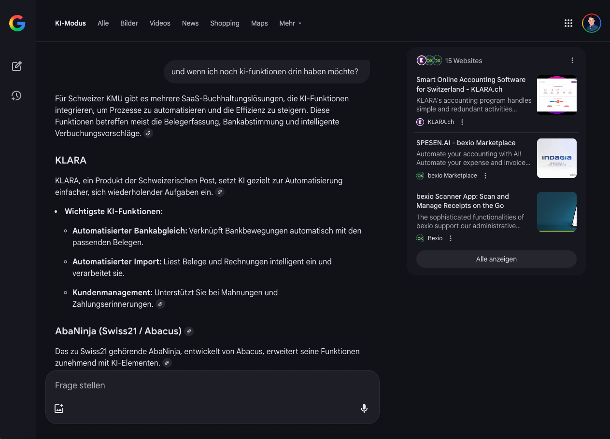Click the bexio Marketplace source label
This screenshot has width=610, height=439.
[453, 176]
